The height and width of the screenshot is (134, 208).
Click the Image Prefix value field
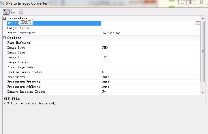pos(150,62)
